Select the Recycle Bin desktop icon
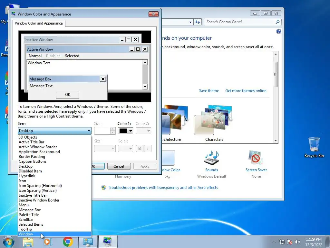The height and width of the screenshot is (248, 330). click(x=314, y=147)
